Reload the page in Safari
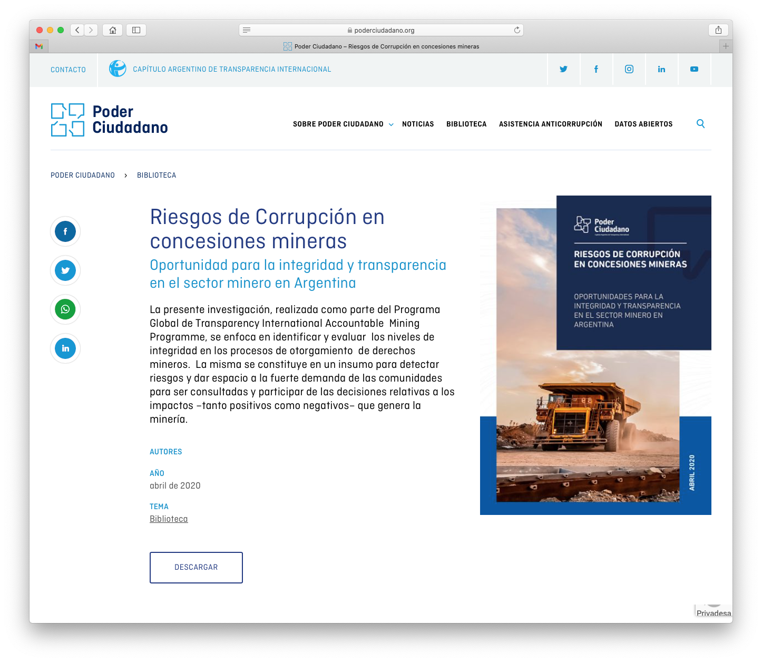Image resolution: width=762 pixels, height=662 pixels. (517, 30)
